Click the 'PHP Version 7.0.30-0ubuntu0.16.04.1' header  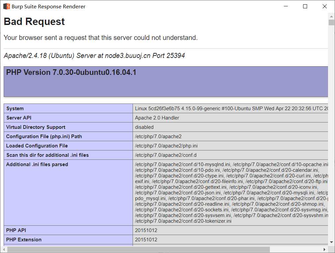coord(71,72)
